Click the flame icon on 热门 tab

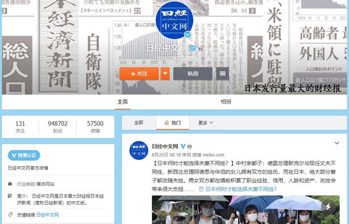pyautogui.click(x=167, y=122)
